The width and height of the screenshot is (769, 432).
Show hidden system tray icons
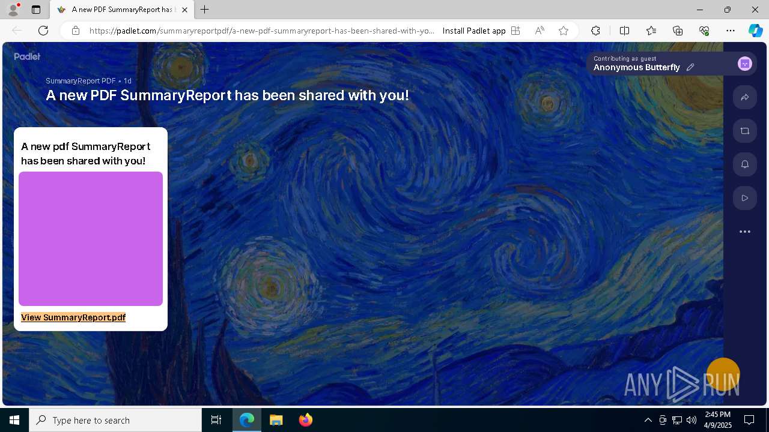[x=648, y=420]
